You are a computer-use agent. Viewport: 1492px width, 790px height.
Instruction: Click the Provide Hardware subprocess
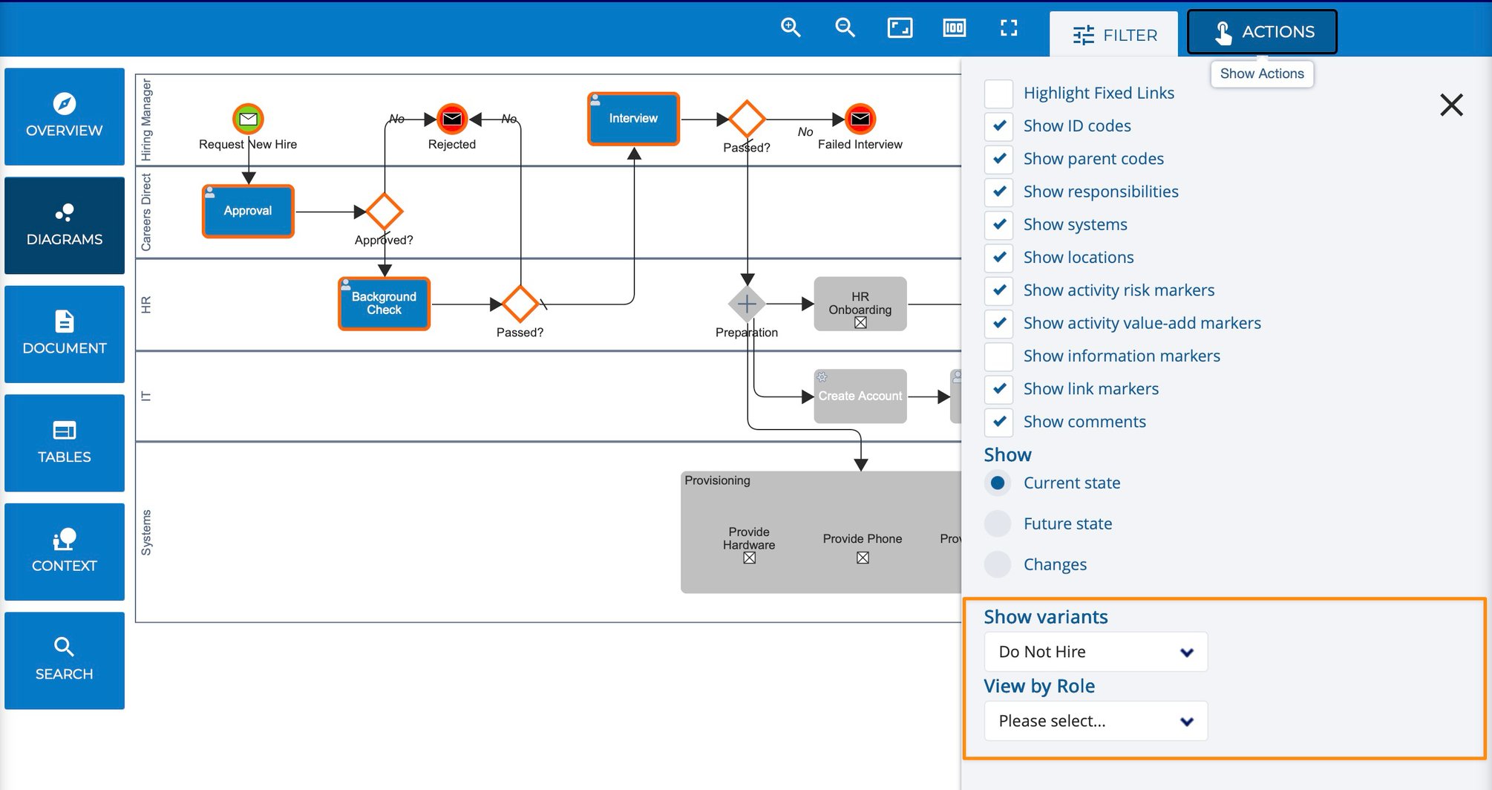[749, 544]
